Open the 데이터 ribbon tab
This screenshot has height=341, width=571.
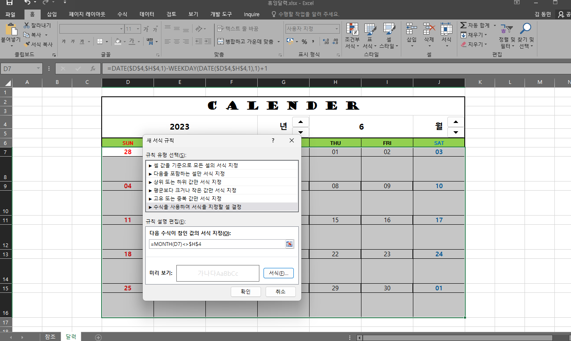pos(147,14)
